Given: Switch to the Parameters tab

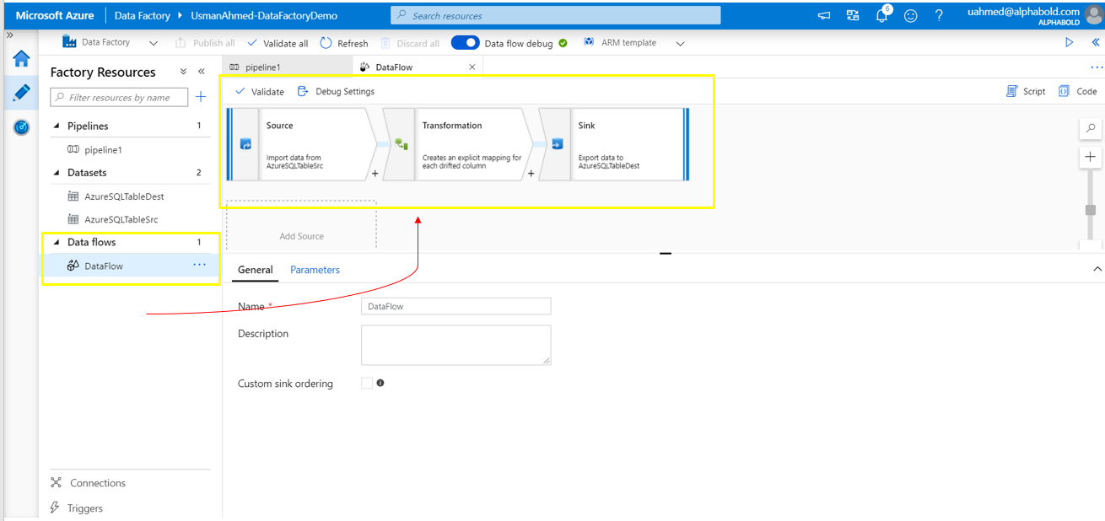Looking at the screenshot, I should click(x=315, y=270).
